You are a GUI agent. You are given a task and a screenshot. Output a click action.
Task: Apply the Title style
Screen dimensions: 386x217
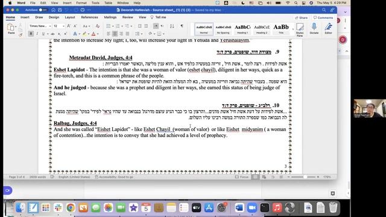(x=281, y=30)
